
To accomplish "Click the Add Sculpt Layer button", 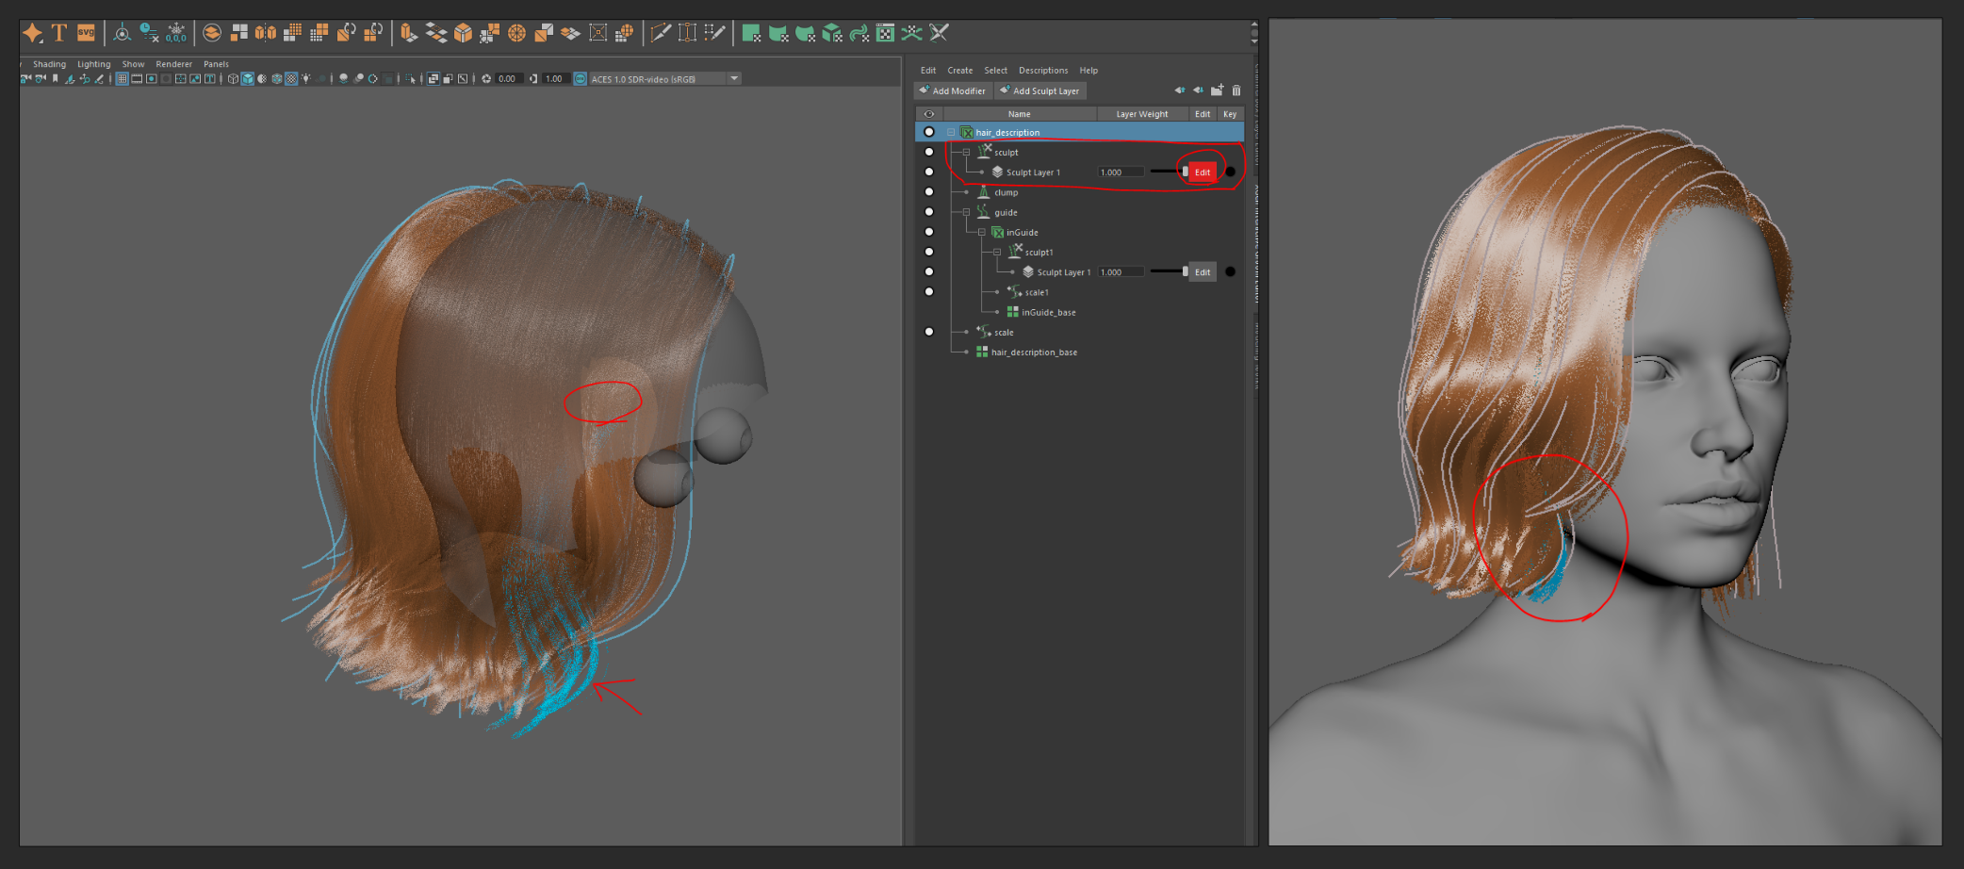I will [1039, 91].
